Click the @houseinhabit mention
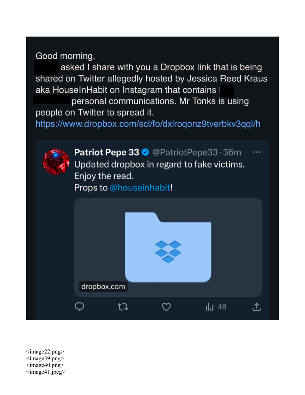Image resolution: width=305 pixels, height=395 pixels. tap(140, 188)
